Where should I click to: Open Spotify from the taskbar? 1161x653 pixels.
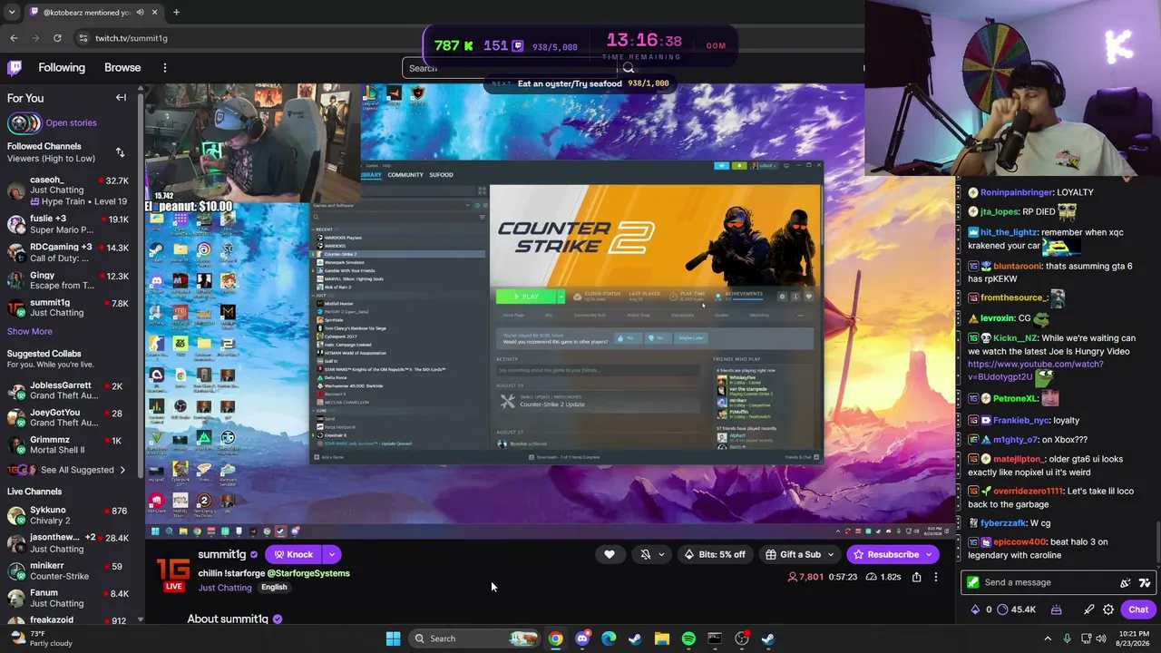pyautogui.click(x=688, y=638)
